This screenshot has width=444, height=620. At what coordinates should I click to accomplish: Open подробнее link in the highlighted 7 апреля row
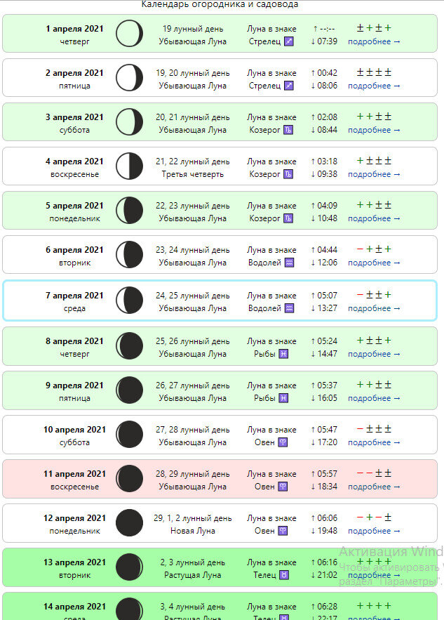(374, 308)
